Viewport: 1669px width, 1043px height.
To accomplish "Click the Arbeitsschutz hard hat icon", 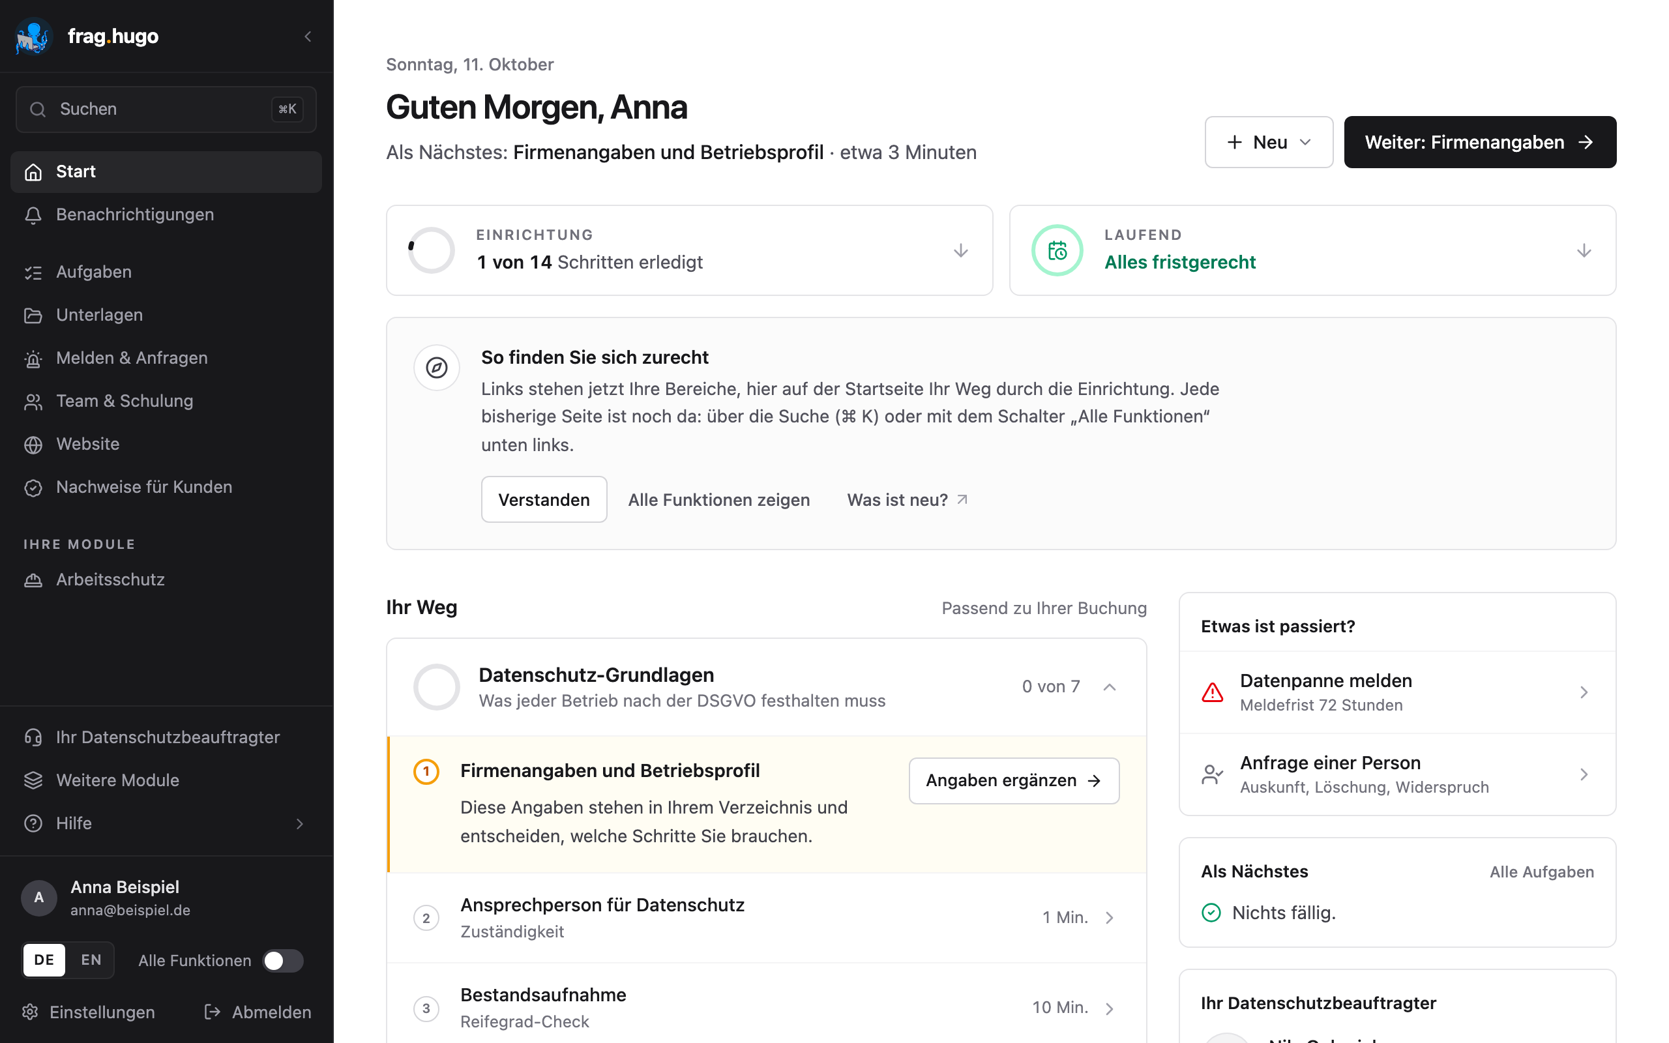I will click(x=33, y=580).
